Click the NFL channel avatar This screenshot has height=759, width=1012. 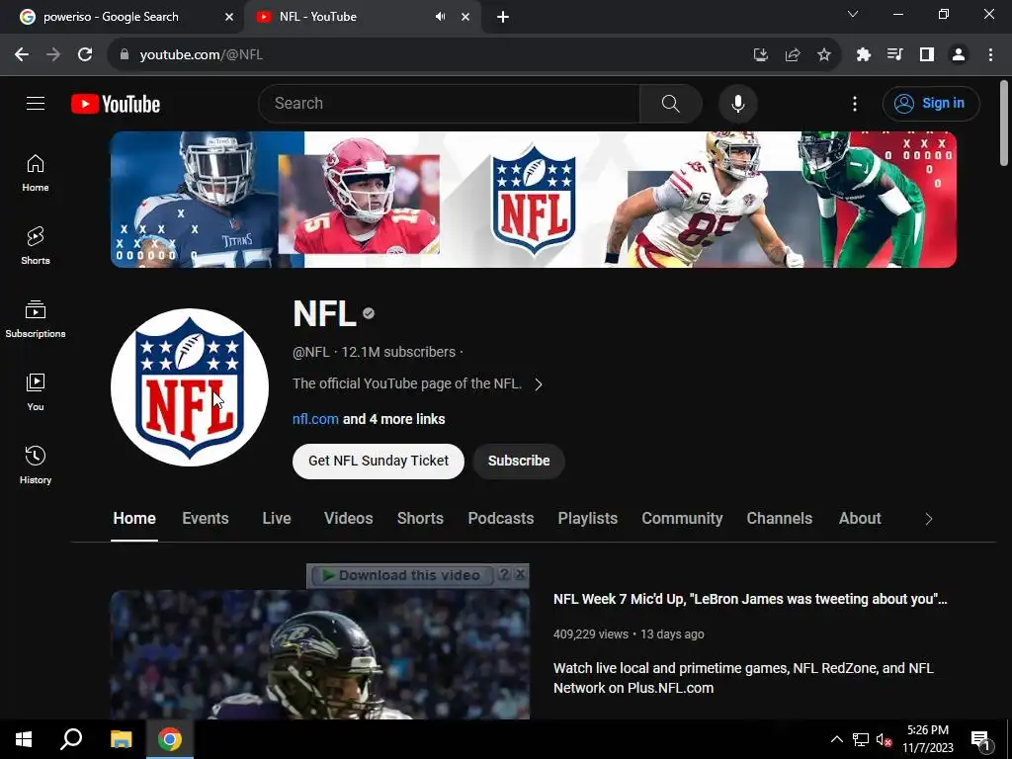190,387
